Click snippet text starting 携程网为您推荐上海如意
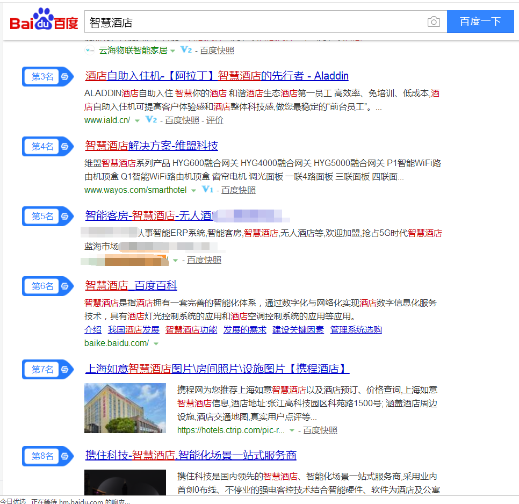 click(x=307, y=403)
